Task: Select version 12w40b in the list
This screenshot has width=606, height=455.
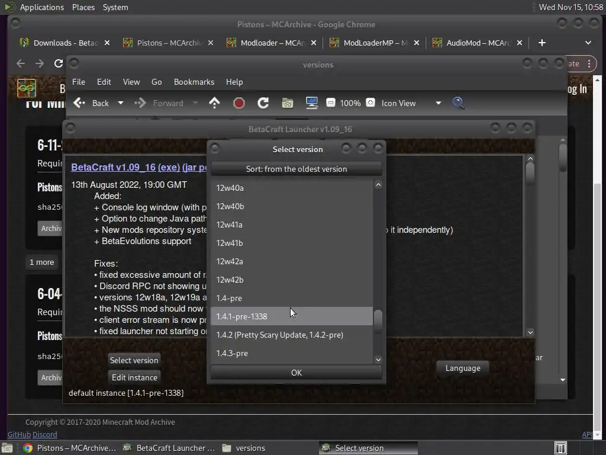Action: pos(292,206)
